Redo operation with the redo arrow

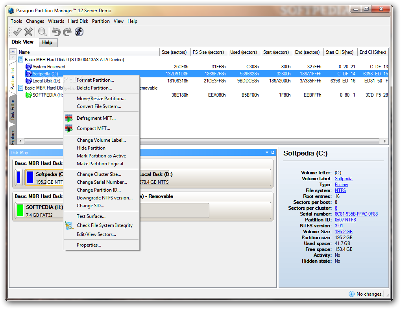(x=67, y=32)
